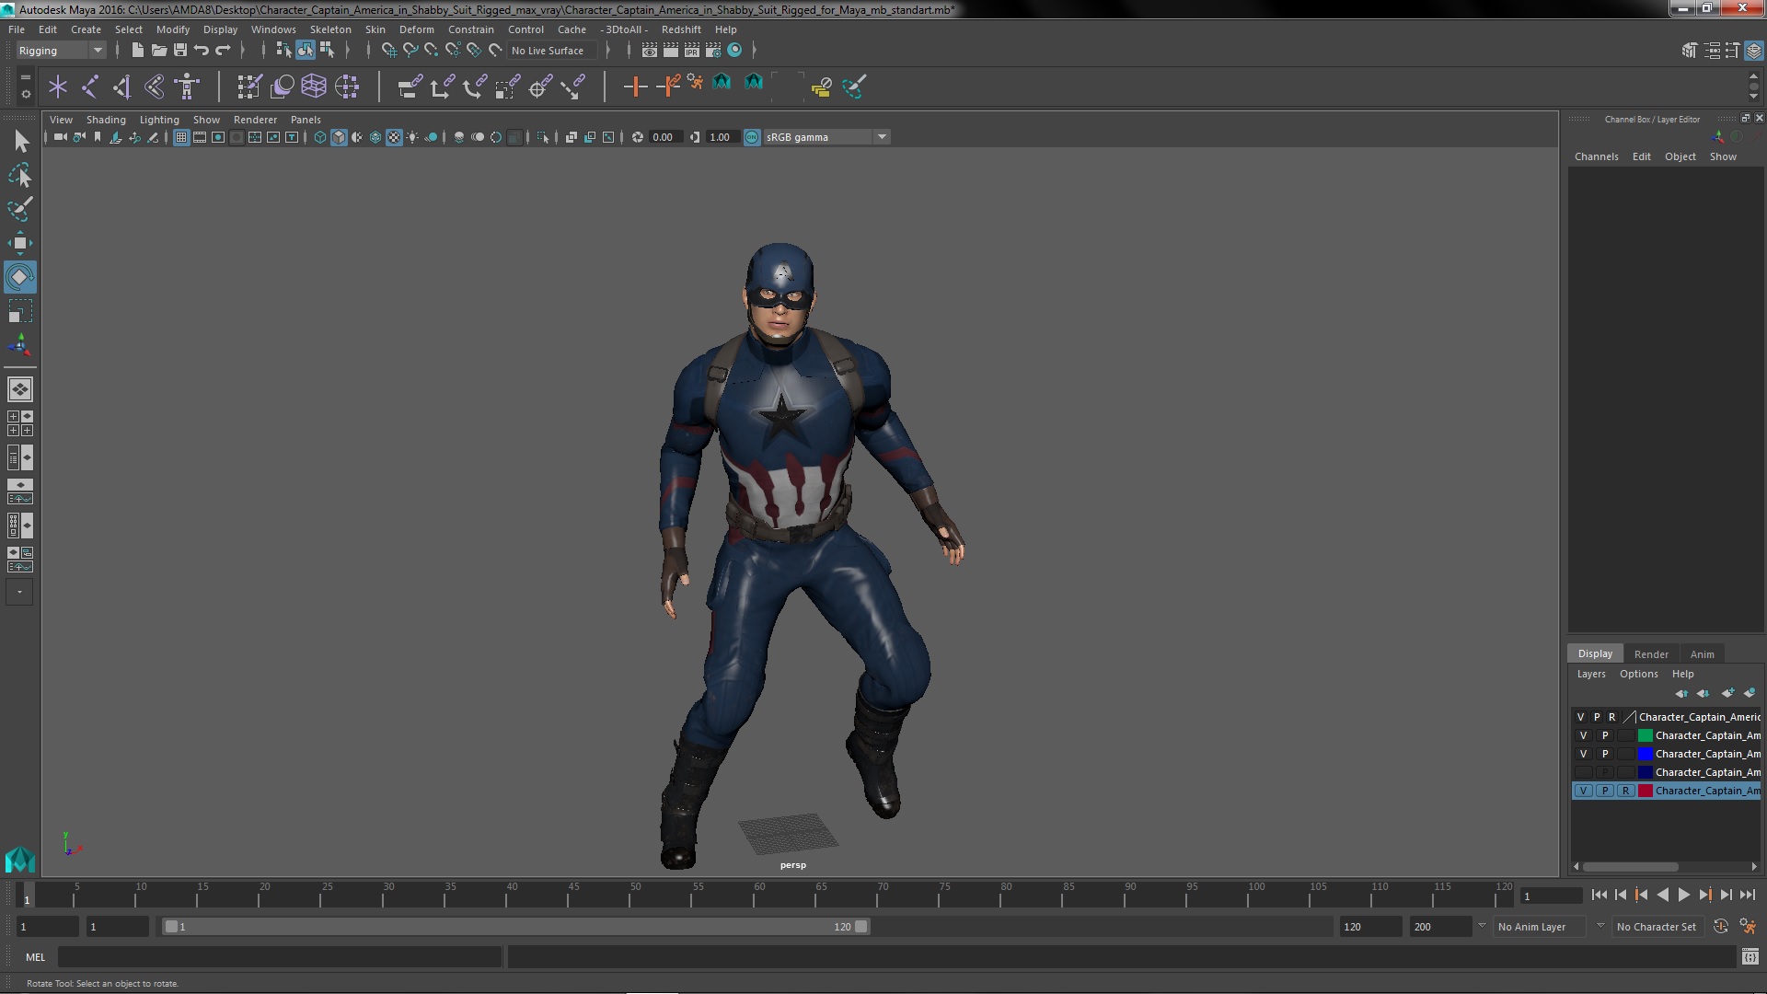
Task: Go to the end of playback range
Action: pos(1747,895)
